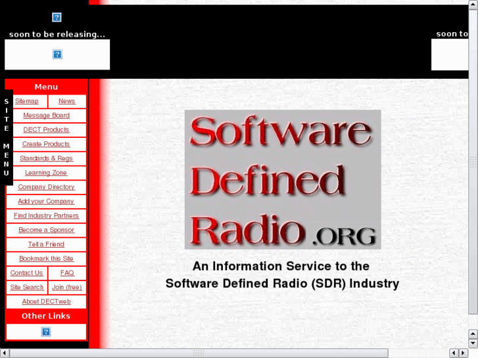Click broken image icon under Other Links
This screenshot has height=358, width=478.
pyautogui.click(x=46, y=332)
